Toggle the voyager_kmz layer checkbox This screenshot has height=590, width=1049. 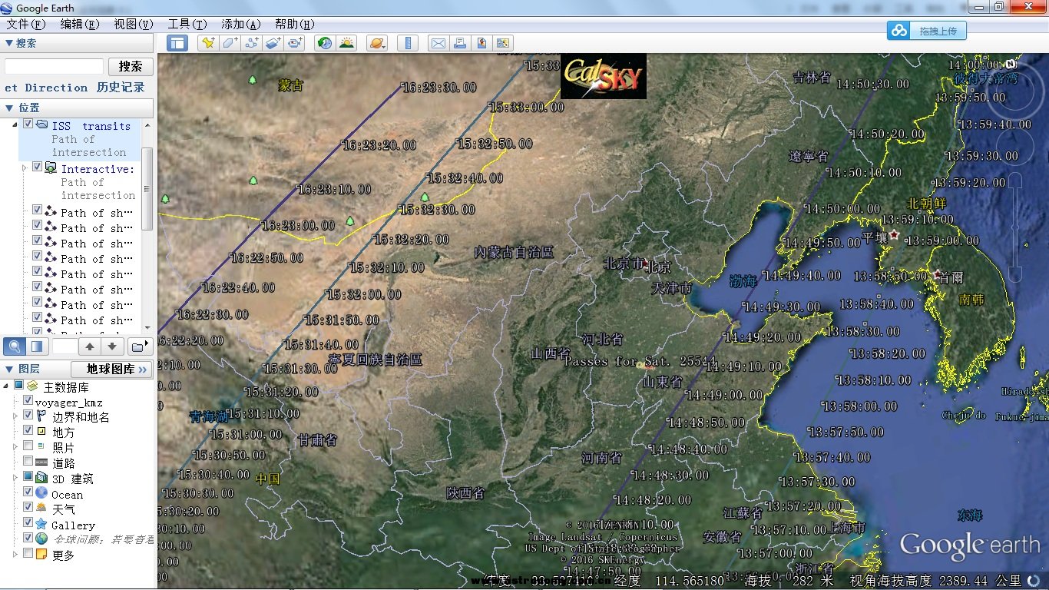tap(28, 401)
